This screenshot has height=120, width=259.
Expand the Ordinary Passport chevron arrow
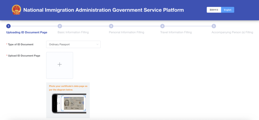pyautogui.click(x=97, y=44)
